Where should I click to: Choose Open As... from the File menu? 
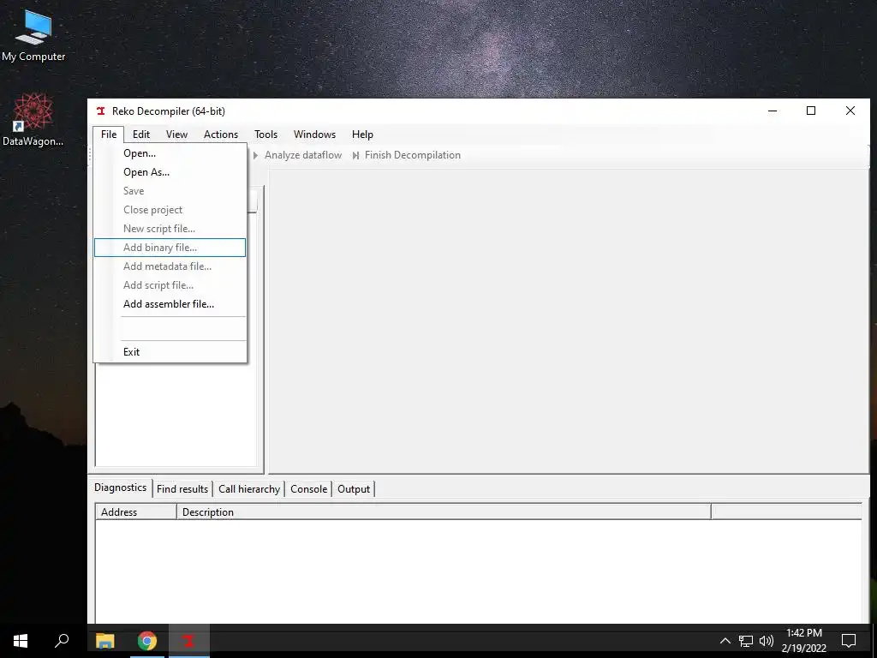(x=170, y=172)
